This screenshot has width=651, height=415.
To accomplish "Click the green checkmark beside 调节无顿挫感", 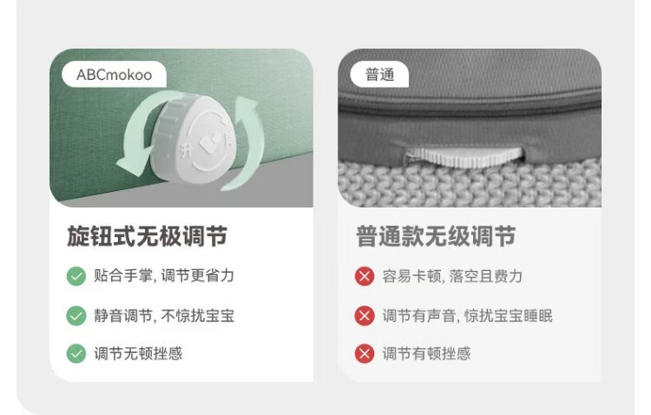I will tap(76, 354).
